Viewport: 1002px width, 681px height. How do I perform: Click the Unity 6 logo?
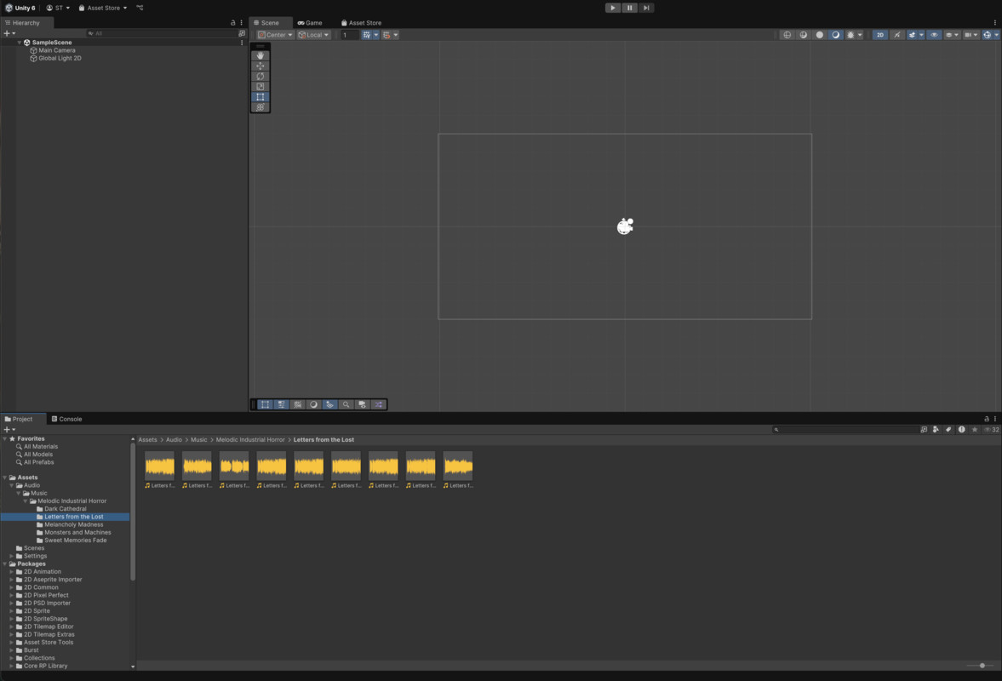click(9, 8)
